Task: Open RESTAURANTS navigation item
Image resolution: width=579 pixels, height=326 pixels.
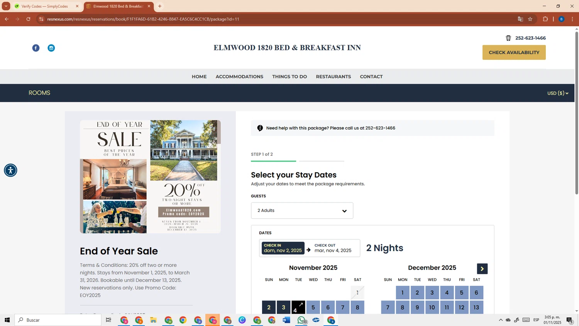Action: pyautogui.click(x=334, y=76)
